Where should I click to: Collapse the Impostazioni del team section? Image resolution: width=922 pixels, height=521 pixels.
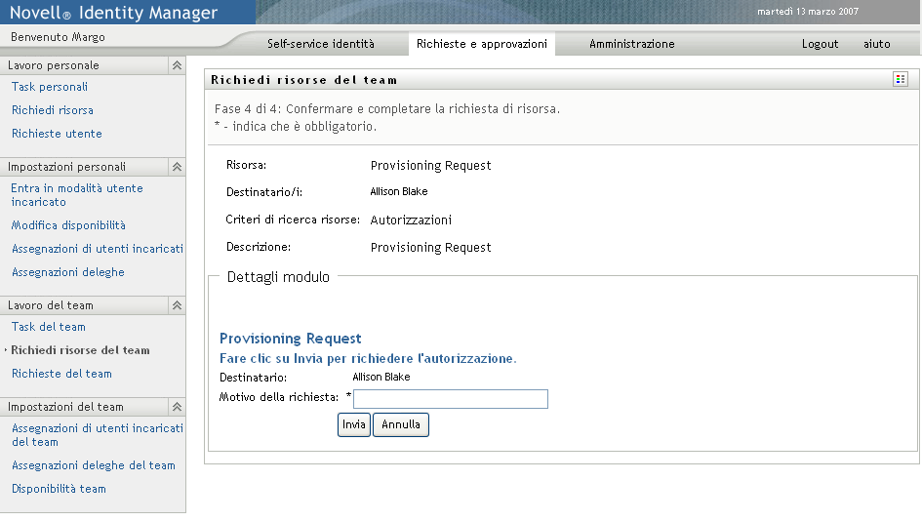click(177, 407)
